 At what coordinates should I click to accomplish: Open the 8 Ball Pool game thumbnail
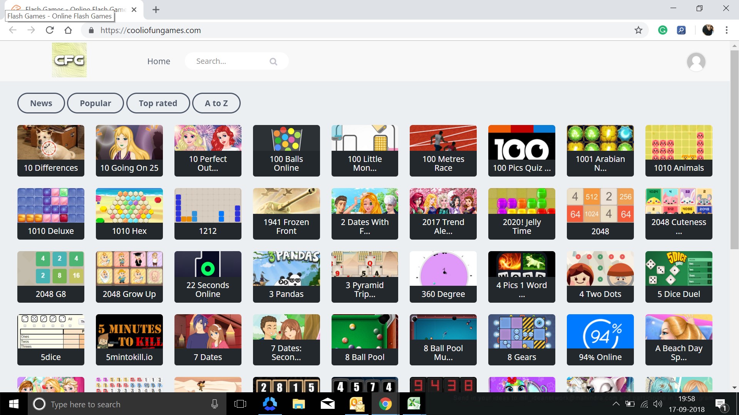(364, 340)
